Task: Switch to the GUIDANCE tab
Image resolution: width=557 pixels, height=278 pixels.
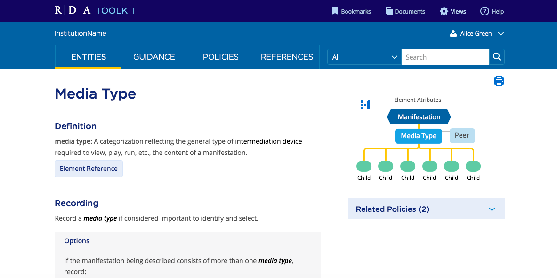Action: (x=154, y=56)
